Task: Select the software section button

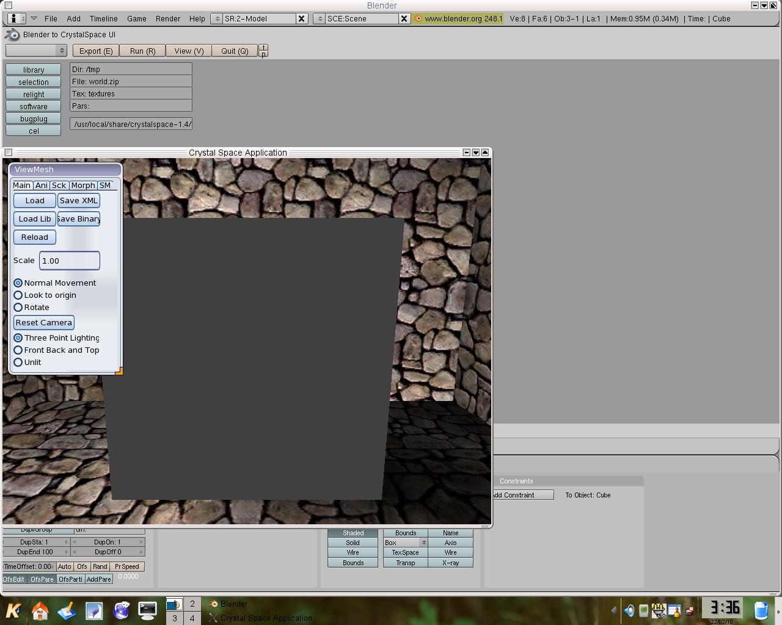Action: tap(34, 106)
